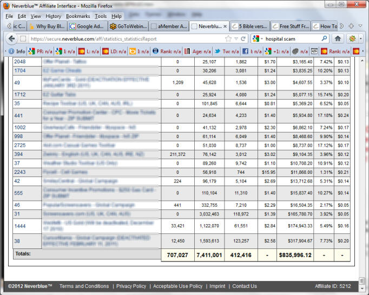
Task: Click the gear add-on icon in the navigation bar
Action: [352, 38]
